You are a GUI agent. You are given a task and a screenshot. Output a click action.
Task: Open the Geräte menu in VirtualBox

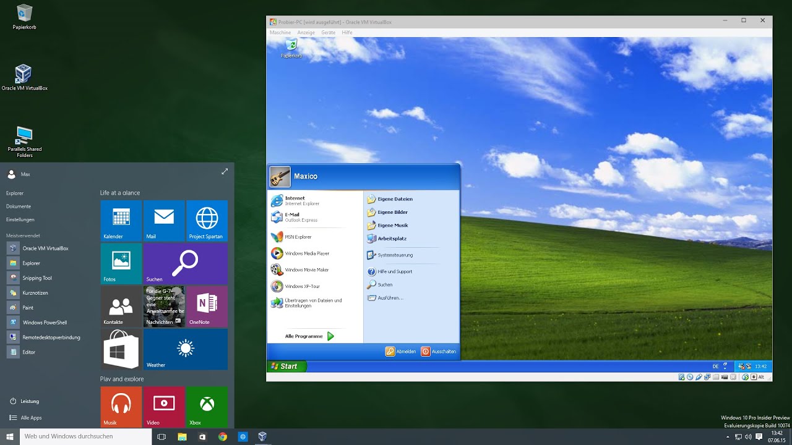point(329,32)
